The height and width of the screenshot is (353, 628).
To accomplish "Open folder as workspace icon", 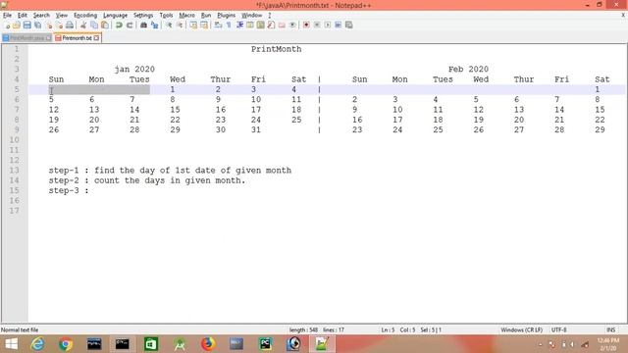I will pyautogui.click(x=282, y=25).
